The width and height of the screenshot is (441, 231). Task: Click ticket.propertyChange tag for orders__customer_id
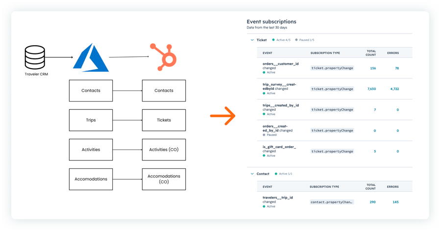pyautogui.click(x=332, y=68)
